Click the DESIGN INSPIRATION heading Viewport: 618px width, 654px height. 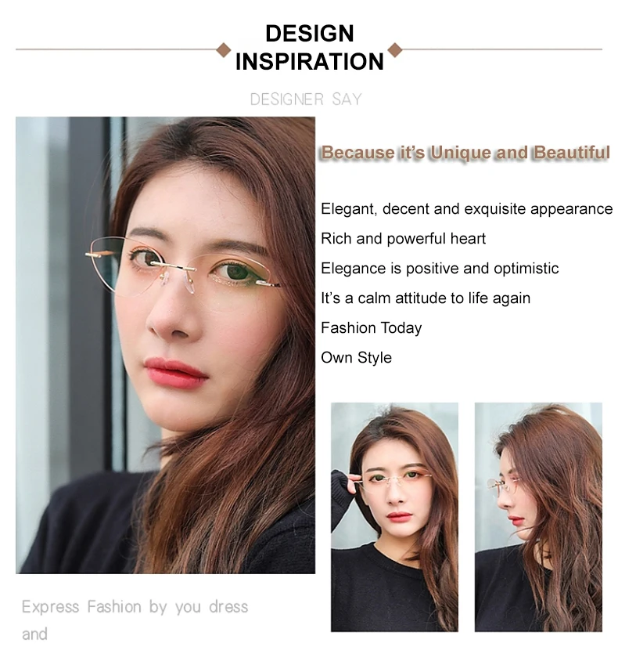click(309, 47)
